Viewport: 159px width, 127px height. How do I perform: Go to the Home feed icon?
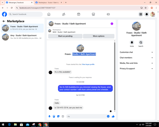click(x=49, y=14)
